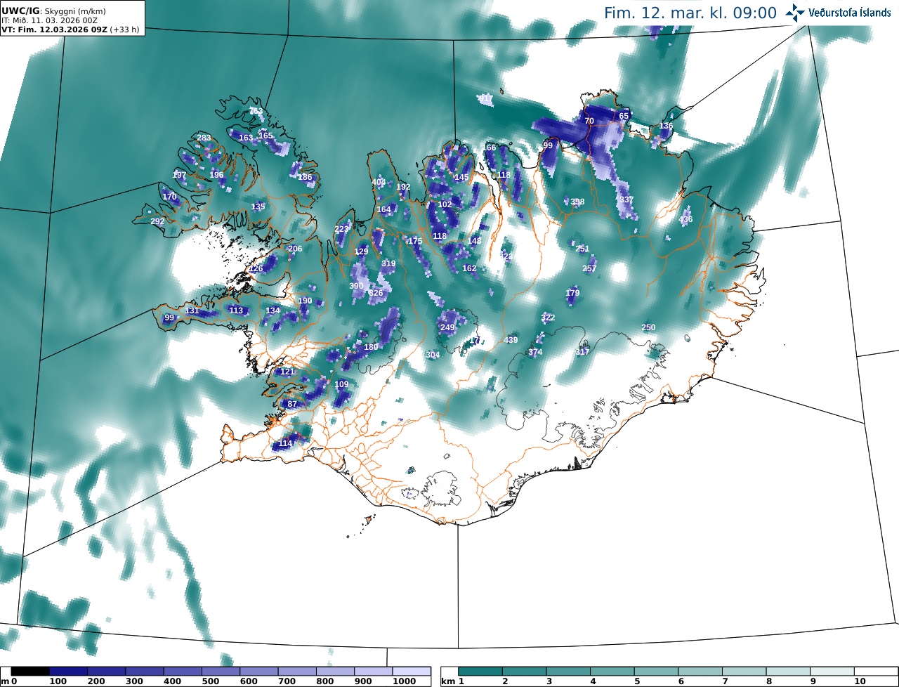899x687 pixels.
Task: Click the 'km 1' label on the kilometre scale
Action: click(453, 681)
